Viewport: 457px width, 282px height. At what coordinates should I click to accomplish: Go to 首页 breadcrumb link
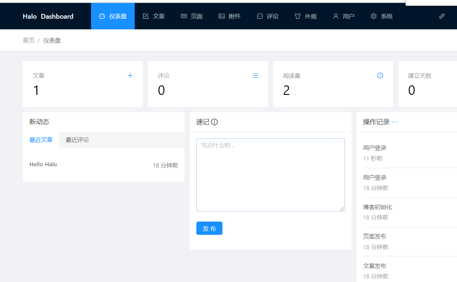pos(29,40)
